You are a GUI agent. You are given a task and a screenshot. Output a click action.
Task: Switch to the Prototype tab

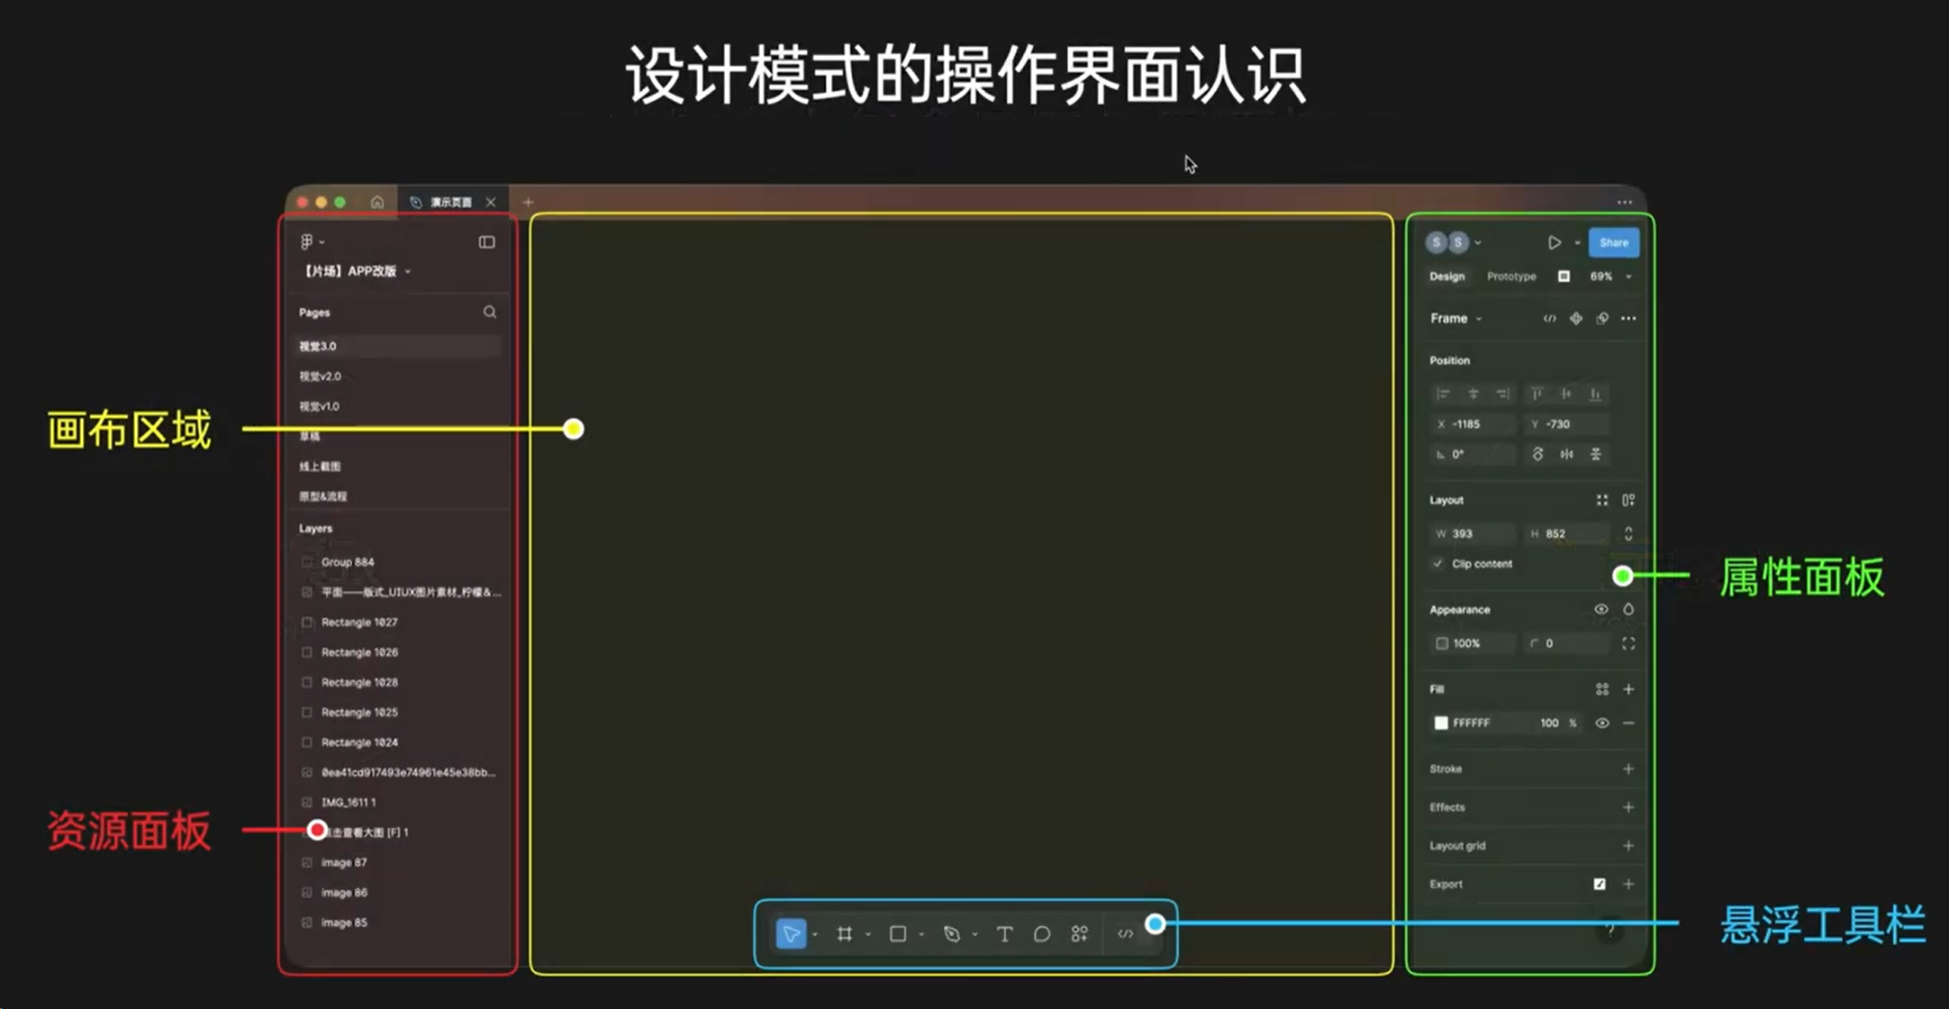pyautogui.click(x=1511, y=277)
